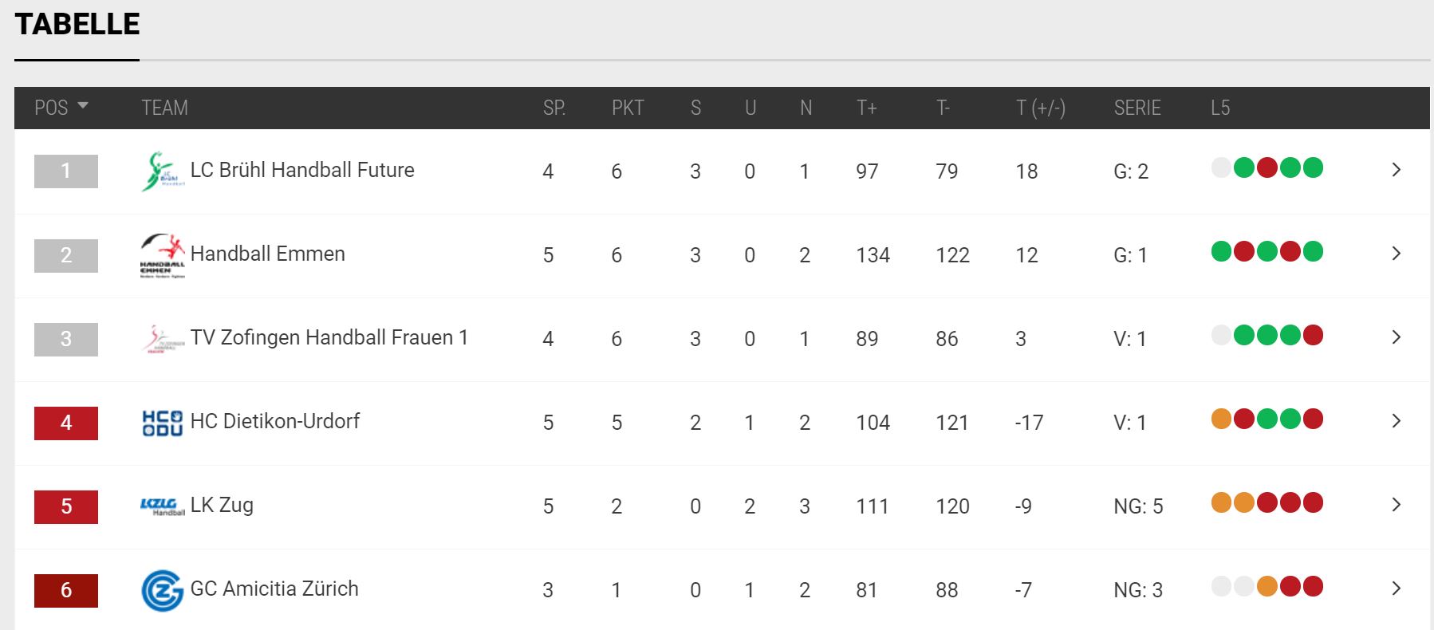Open TV Zofingen Handball Frauen 1 link
The image size is (1434, 630).
pyautogui.click(x=329, y=338)
